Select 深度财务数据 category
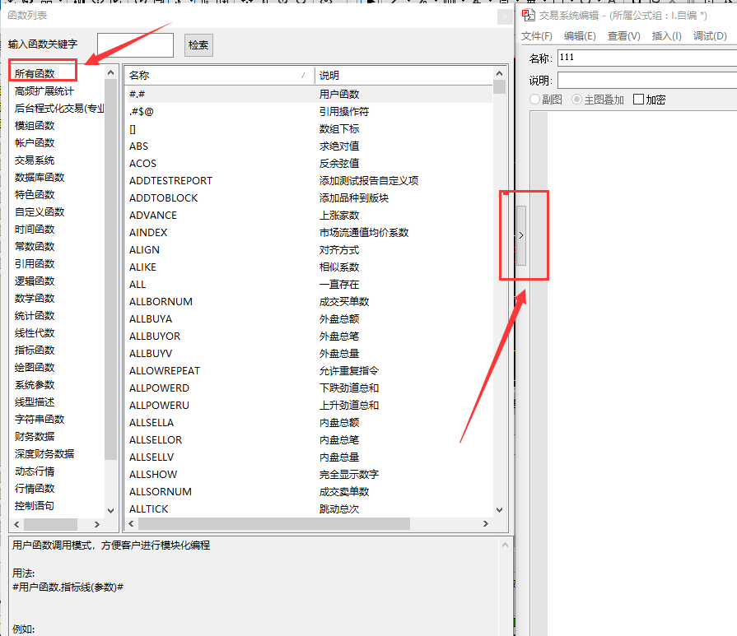 [x=44, y=453]
